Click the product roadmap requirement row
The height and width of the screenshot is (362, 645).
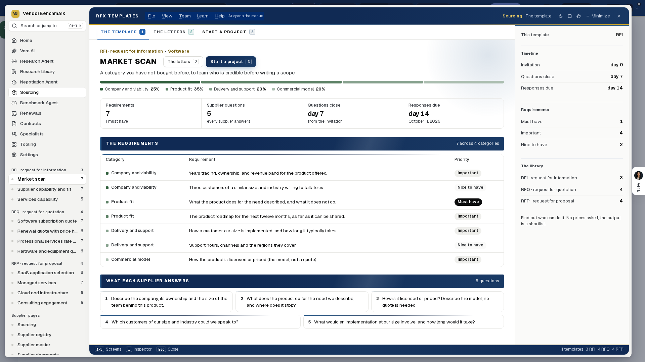click(x=302, y=217)
